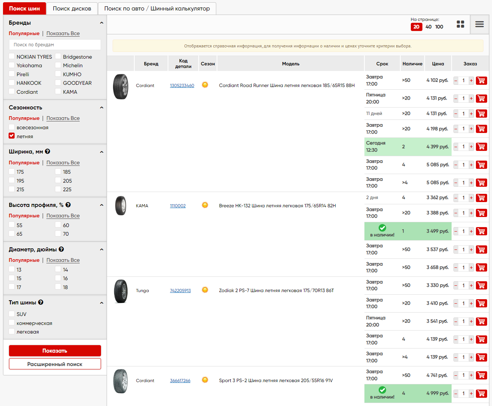Click summer sun icon for Sport 3 PS-2
Viewport: 492px width, 406px height.
[x=205, y=380]
